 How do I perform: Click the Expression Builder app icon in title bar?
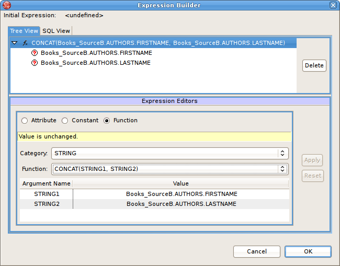coord(6,5)
